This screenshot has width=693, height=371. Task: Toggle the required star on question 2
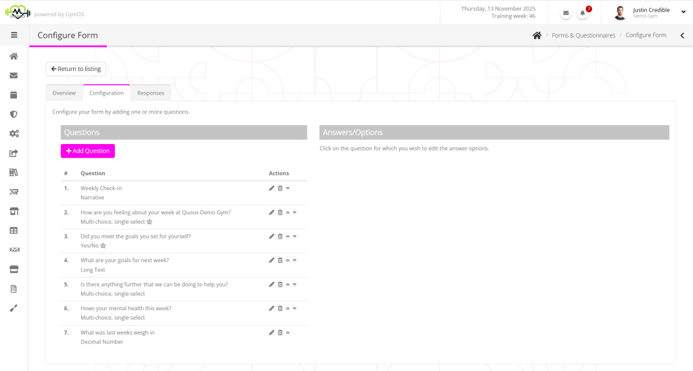150,222
